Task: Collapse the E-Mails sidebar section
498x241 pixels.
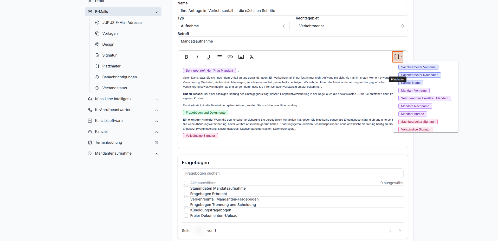Action: point(123,12)
